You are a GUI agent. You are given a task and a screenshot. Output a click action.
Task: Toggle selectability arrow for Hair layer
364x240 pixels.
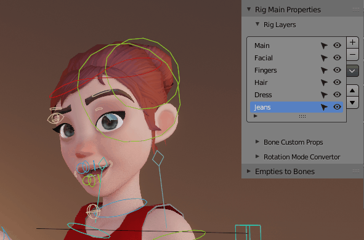point(324,82)
